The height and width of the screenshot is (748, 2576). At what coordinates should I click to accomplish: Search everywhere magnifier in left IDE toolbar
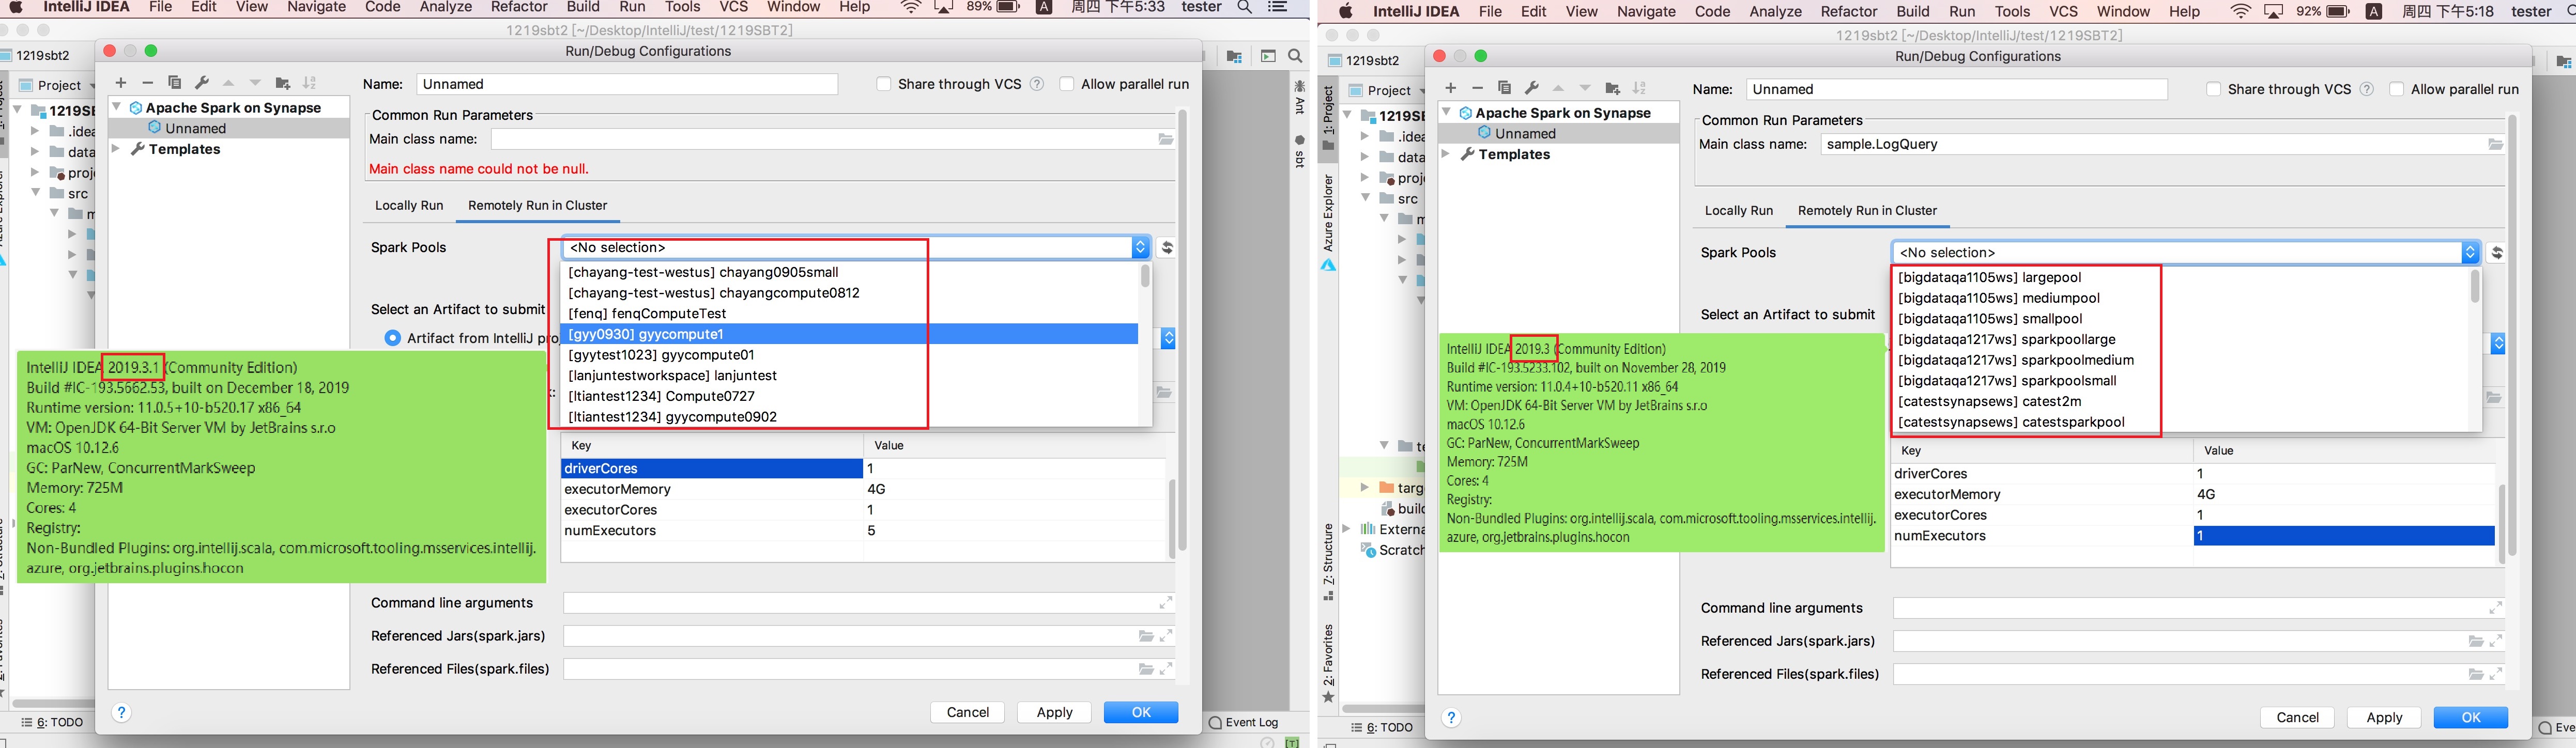click(x=1296, y=57)
